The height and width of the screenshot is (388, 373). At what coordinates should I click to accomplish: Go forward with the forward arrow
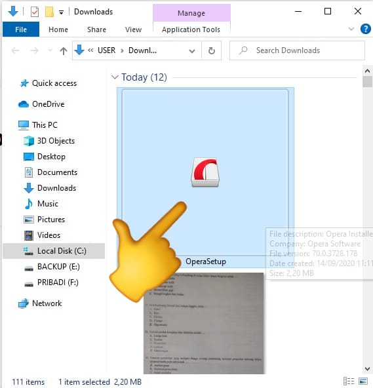click(34, 50)
